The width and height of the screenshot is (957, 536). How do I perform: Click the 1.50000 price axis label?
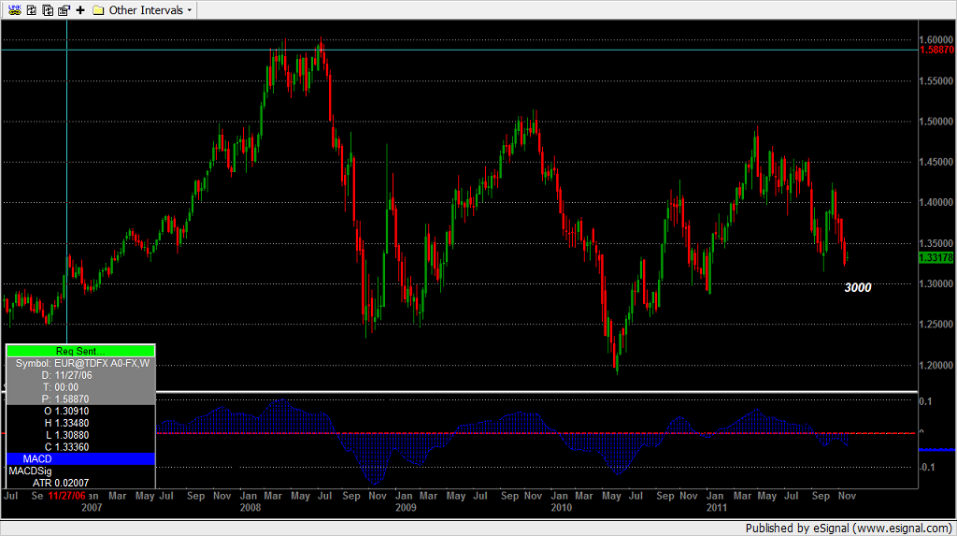[x=936, y=122]
